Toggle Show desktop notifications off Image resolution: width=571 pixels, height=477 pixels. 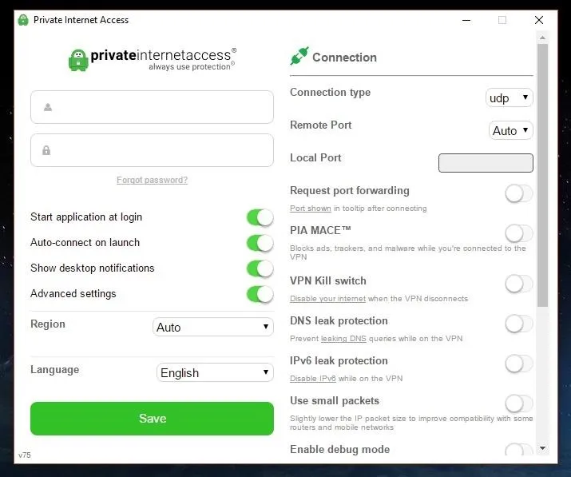[260, 268]
